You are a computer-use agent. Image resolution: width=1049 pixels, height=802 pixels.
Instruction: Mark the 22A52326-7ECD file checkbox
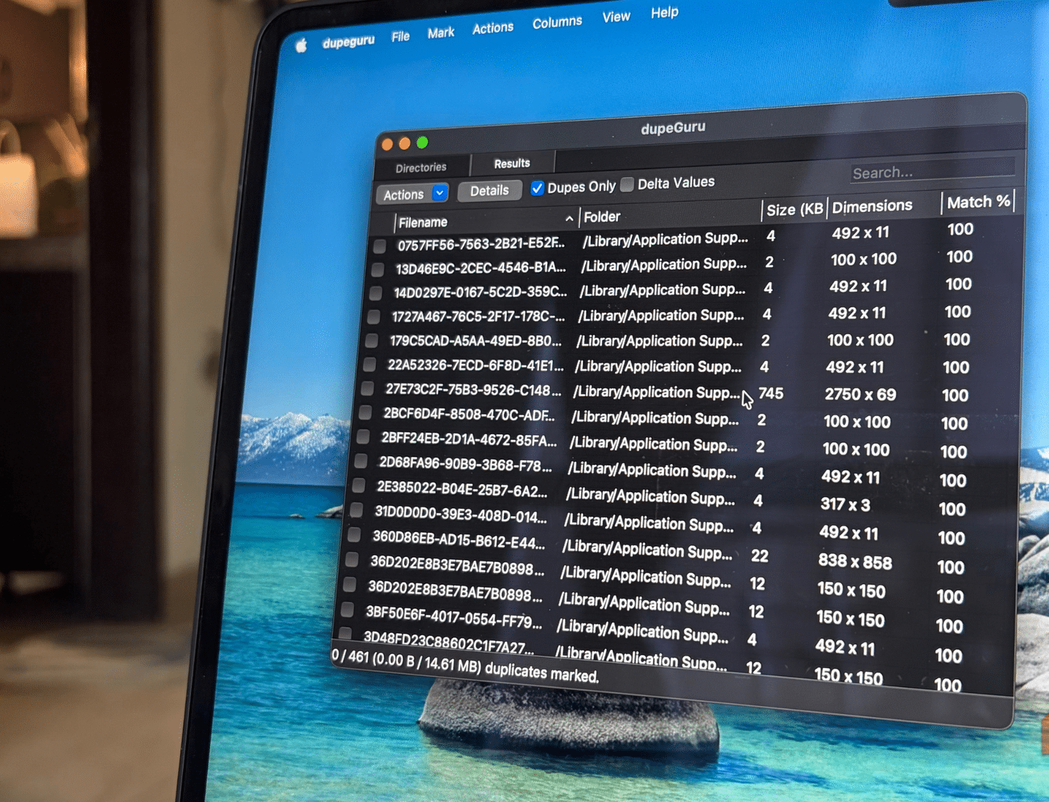369,364
